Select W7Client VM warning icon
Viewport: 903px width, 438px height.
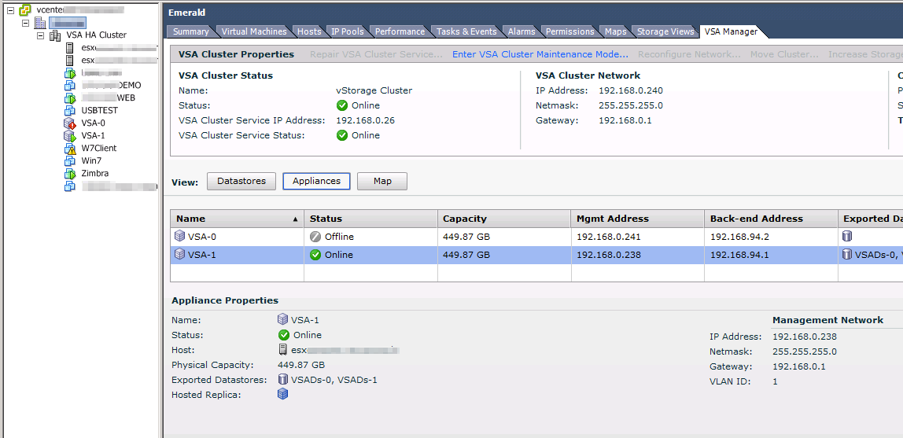pos(70,149)
